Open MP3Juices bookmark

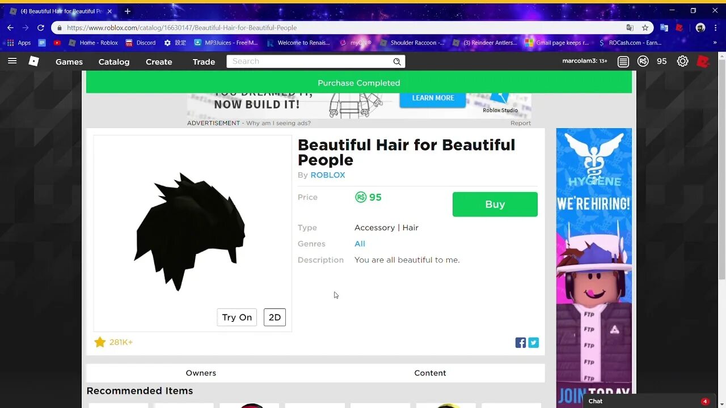(225, 42)
